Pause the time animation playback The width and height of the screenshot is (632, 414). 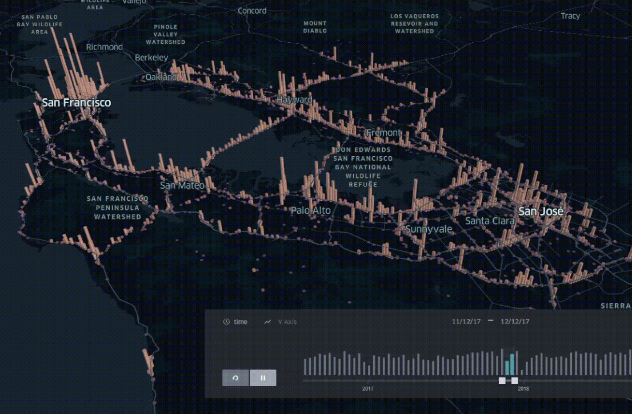[263, 378]
